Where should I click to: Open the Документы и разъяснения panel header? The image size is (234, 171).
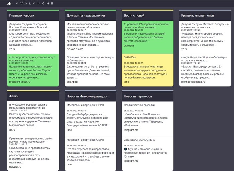coord(90,15)
